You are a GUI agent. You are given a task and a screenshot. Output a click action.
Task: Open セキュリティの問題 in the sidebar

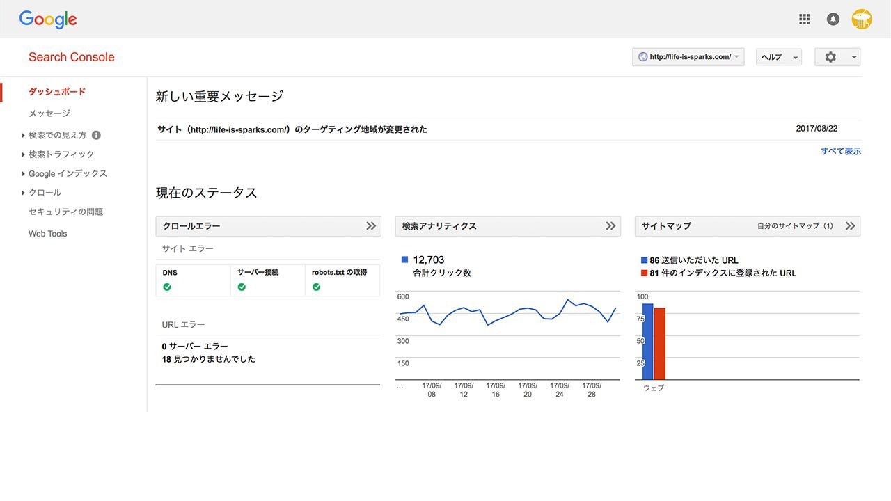pos(65,212)
